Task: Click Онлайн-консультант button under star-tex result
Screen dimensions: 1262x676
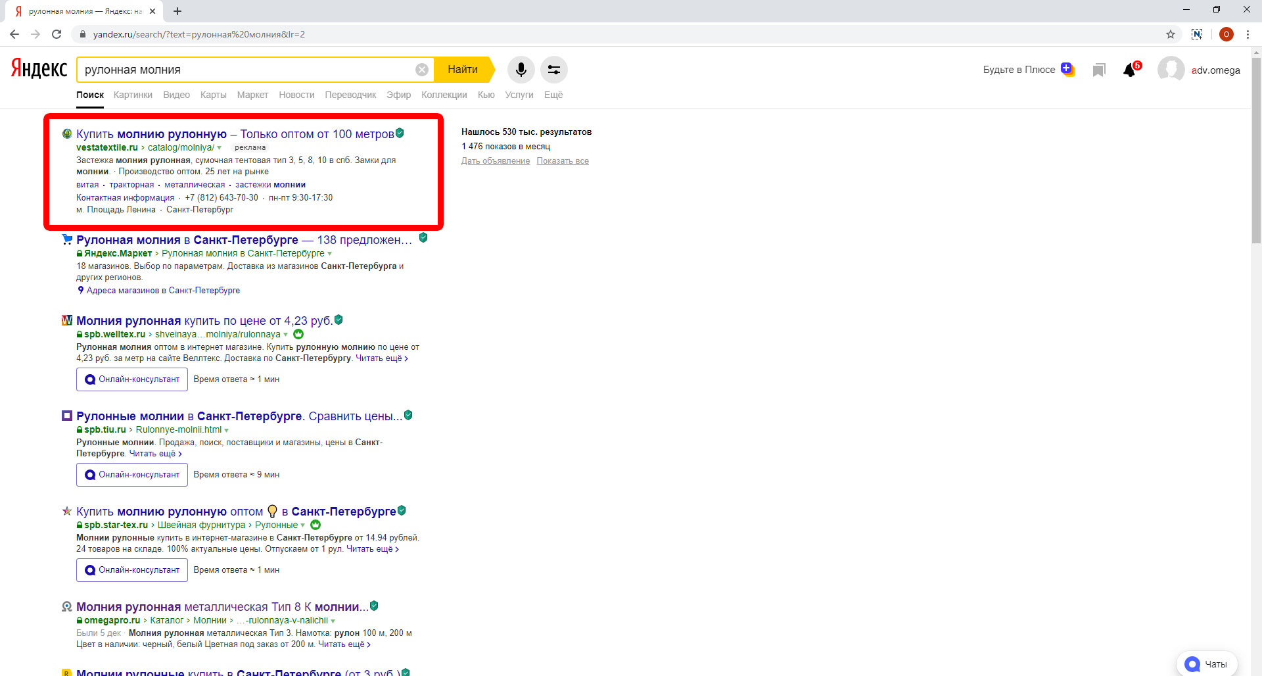Action: coord(132,570)
